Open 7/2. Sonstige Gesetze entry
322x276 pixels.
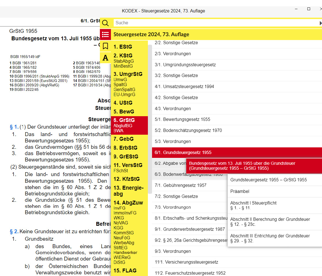190,197
